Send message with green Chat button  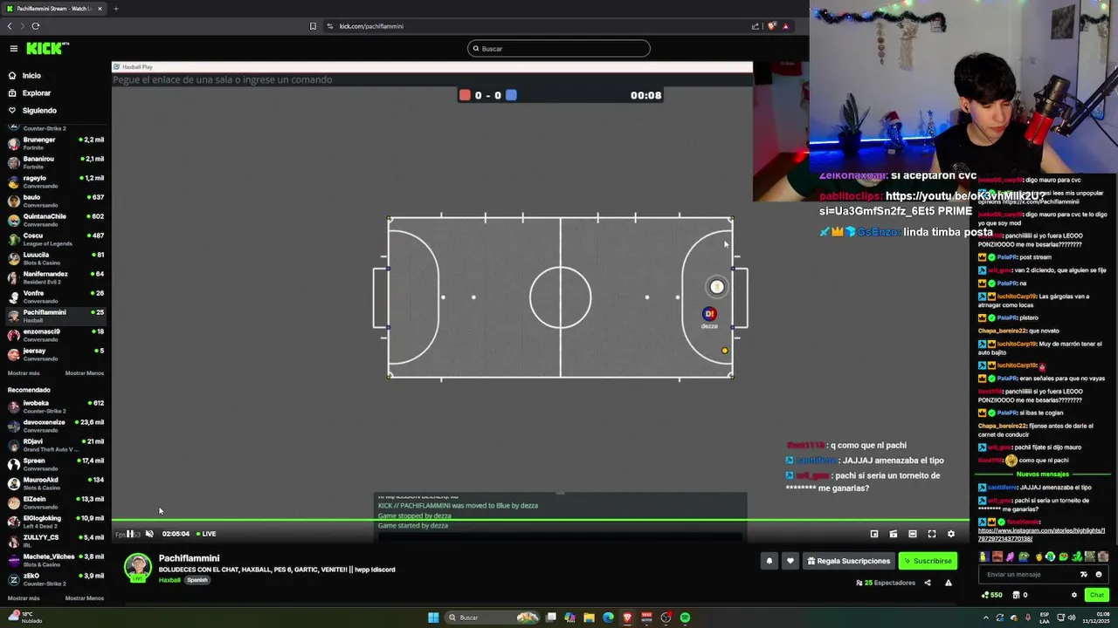[x=1097, y=595]
